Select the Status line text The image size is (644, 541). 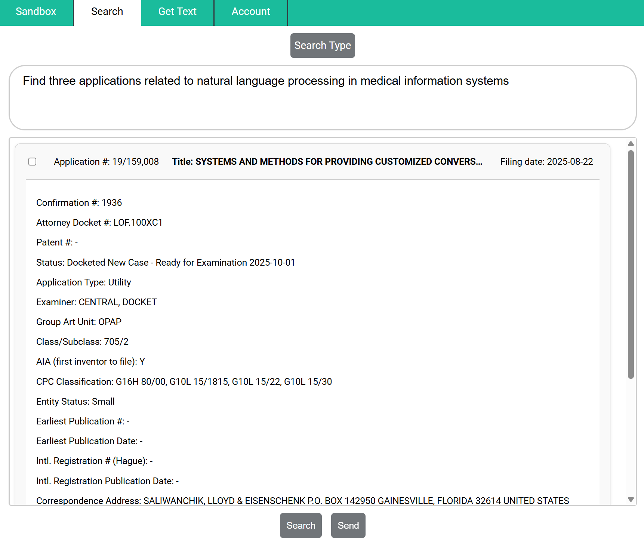click(x=166, y=262)
